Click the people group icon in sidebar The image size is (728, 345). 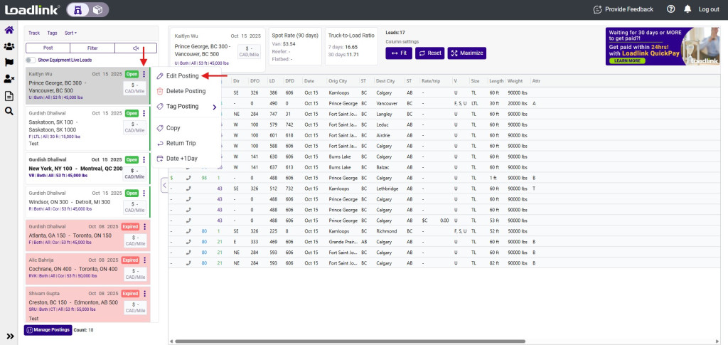9,46
